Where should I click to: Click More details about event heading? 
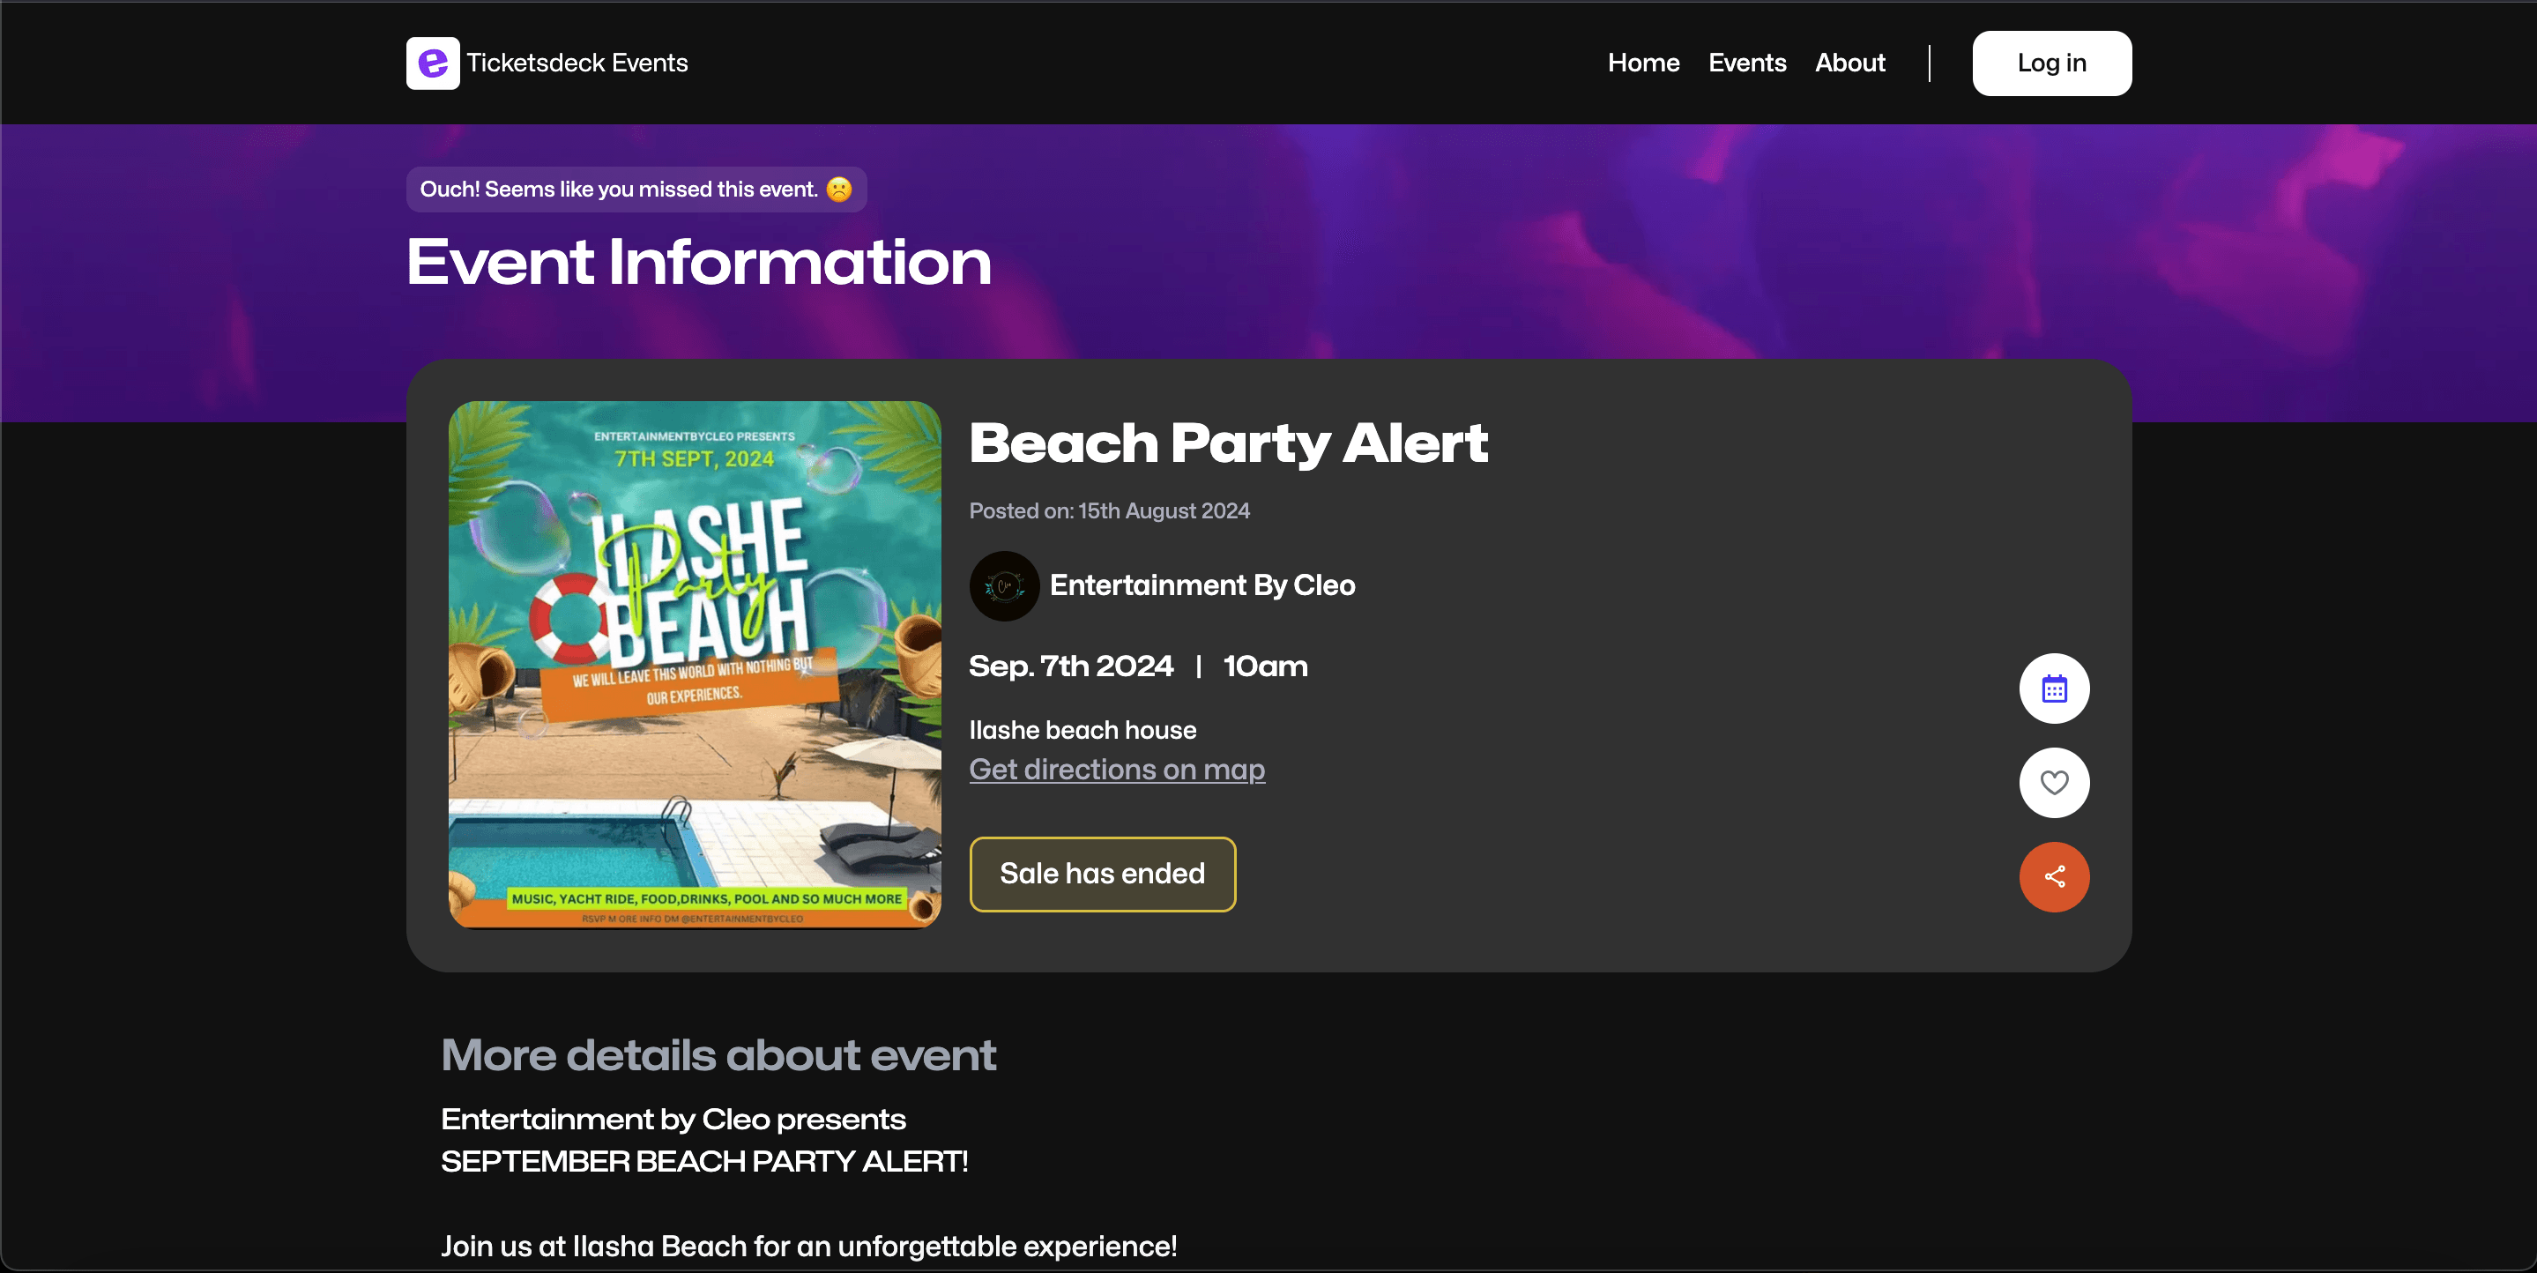[x=718, y=1055]
